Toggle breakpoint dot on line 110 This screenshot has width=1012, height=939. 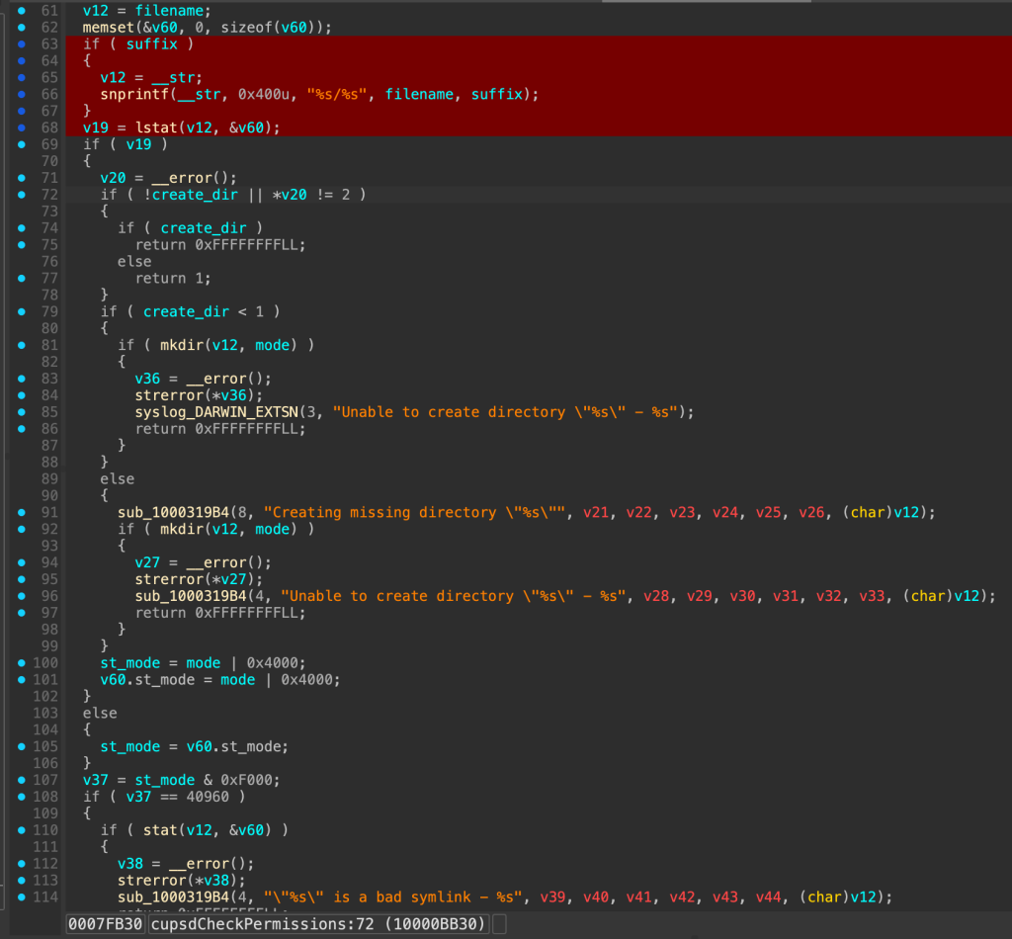coord(22,830)
